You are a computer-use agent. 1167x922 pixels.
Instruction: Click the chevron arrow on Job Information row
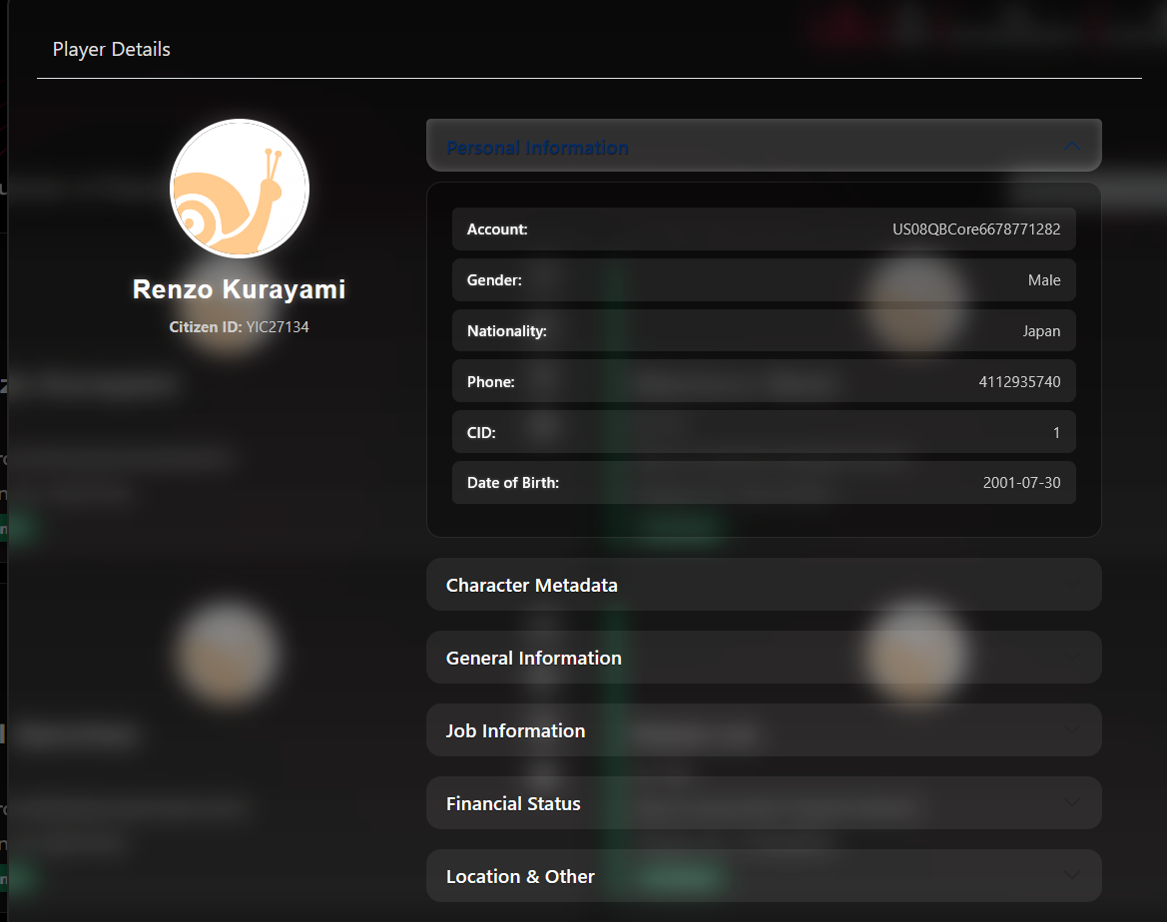click(1072, 730)
